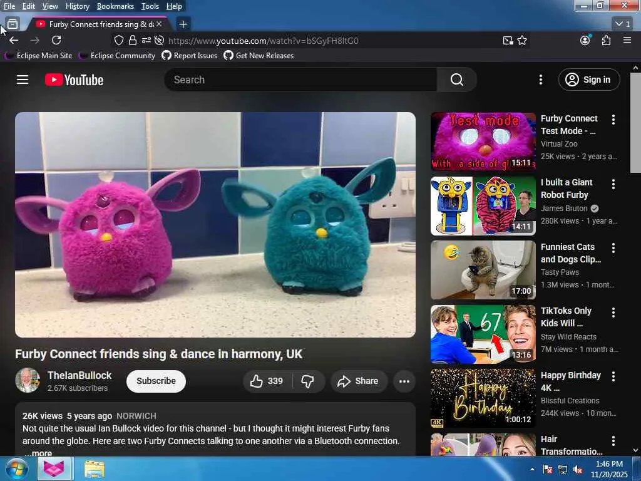The height and width of the screenshot is (481, 641).
Task: Open Windows Explorer from the taskbar
Action: click(95, 469)
